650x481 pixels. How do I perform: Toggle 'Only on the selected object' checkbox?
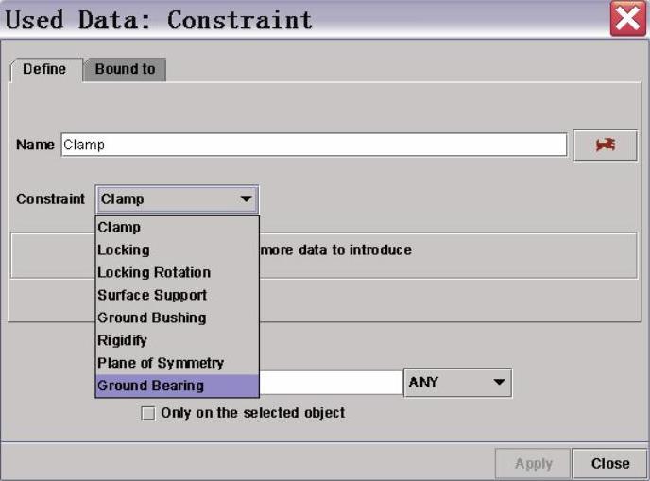pos(147,413)
